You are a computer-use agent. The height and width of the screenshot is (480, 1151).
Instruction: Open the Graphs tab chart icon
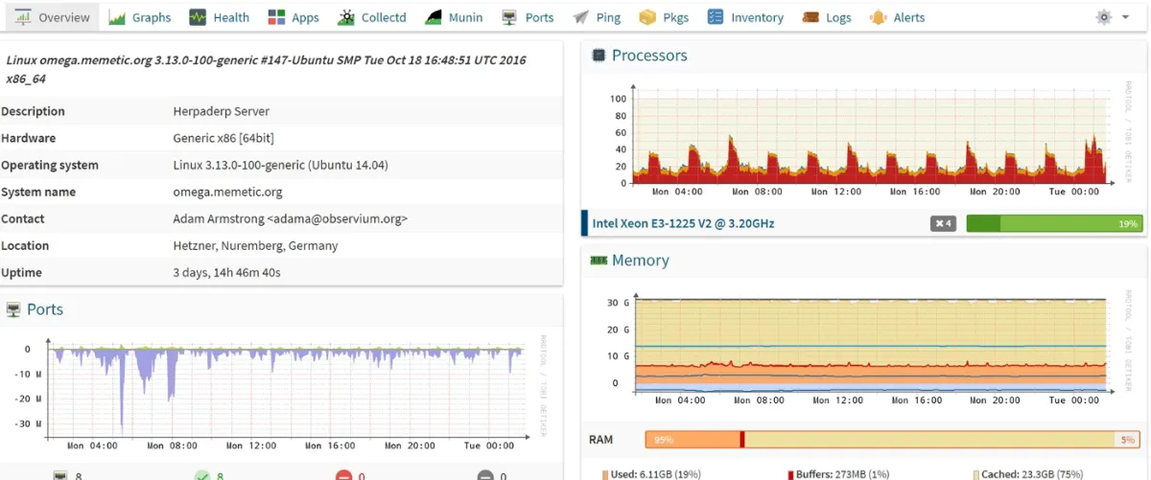[117, 17]
